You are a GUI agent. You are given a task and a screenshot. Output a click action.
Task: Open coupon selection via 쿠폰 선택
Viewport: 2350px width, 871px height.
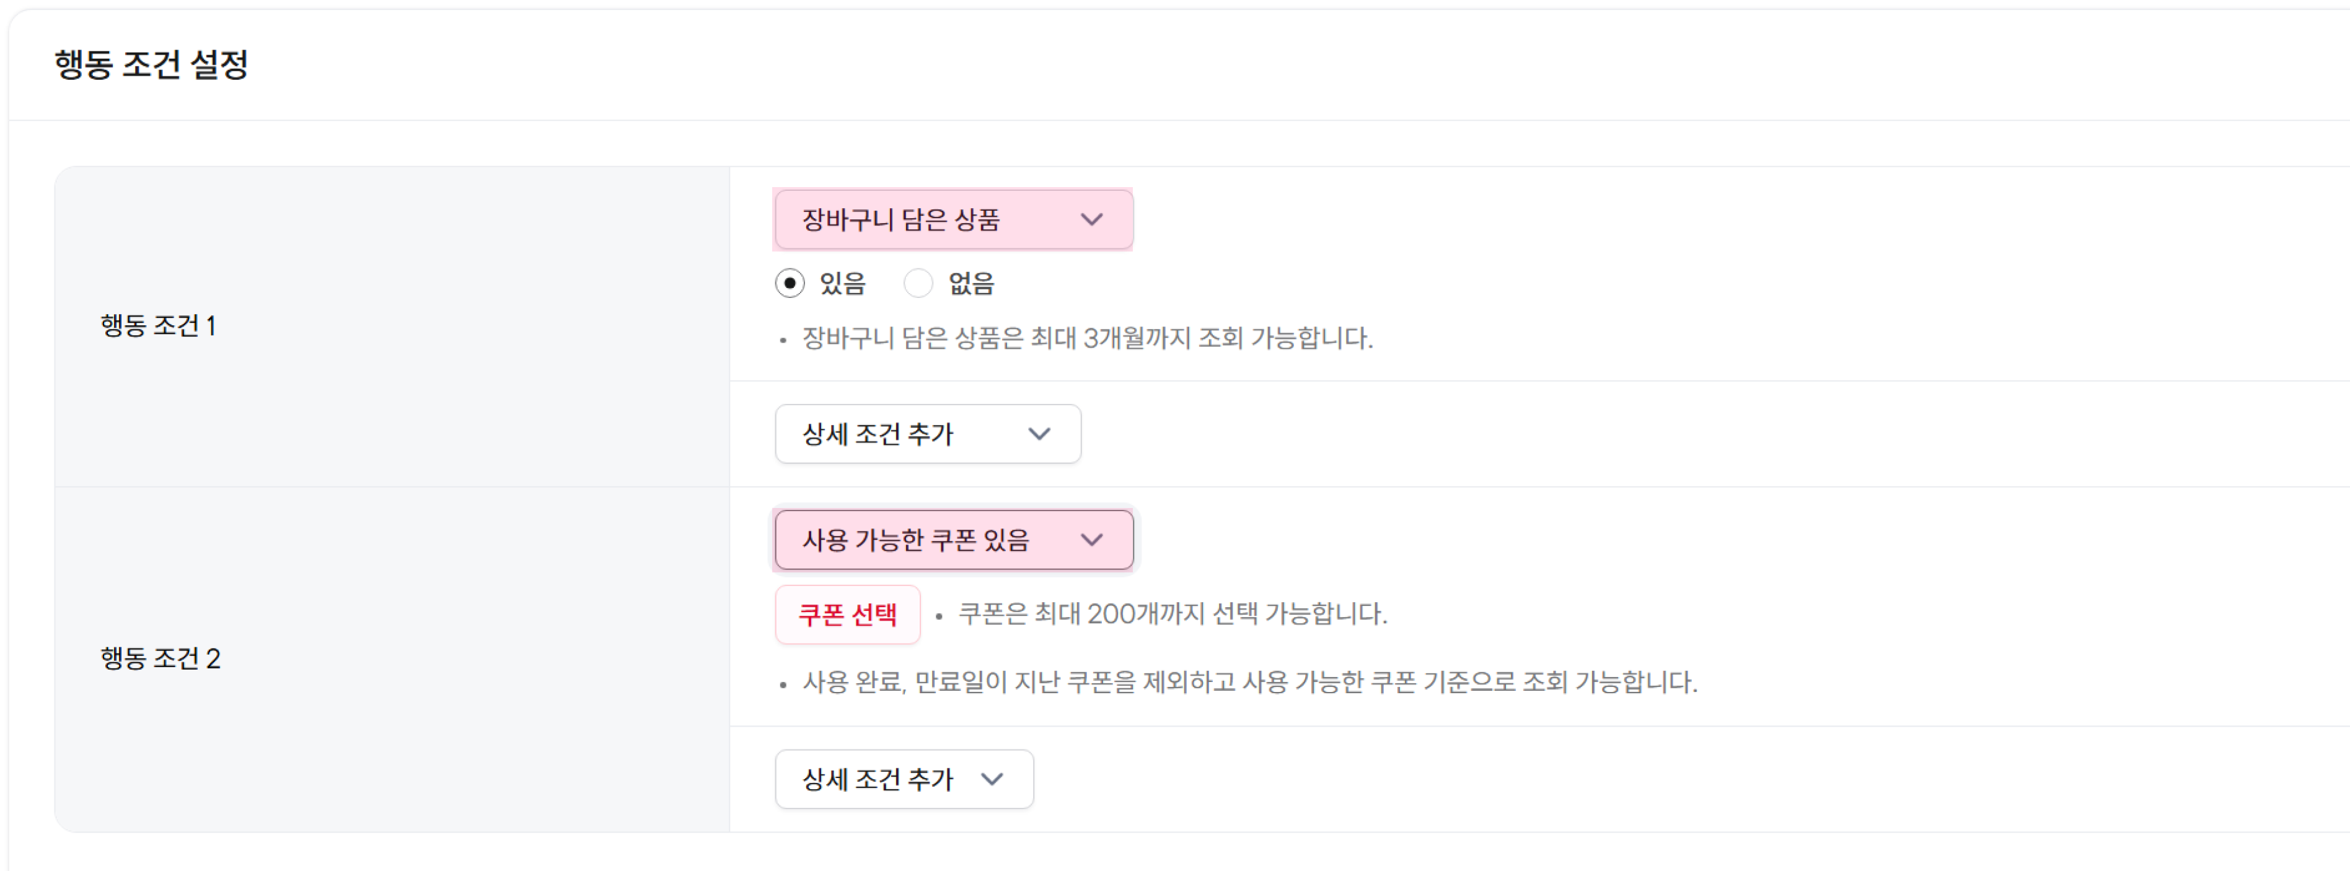click(x=847, y=615)
